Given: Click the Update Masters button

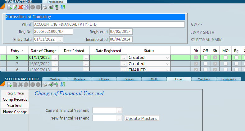Looking at the screenshot, I should [x=142, y=118].
